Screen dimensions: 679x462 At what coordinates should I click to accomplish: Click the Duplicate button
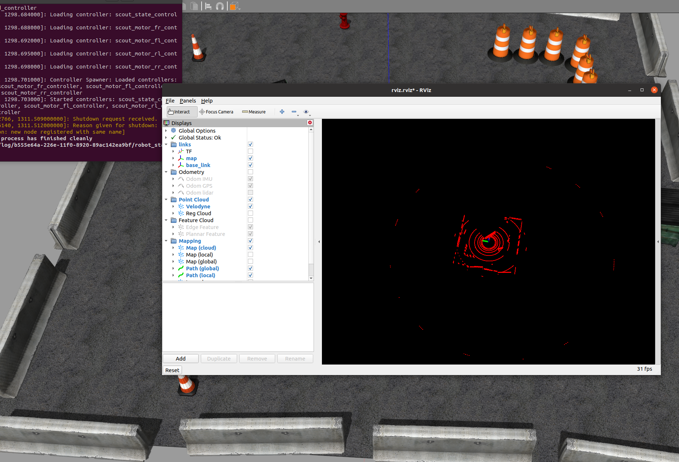click(x=219, y=358)
